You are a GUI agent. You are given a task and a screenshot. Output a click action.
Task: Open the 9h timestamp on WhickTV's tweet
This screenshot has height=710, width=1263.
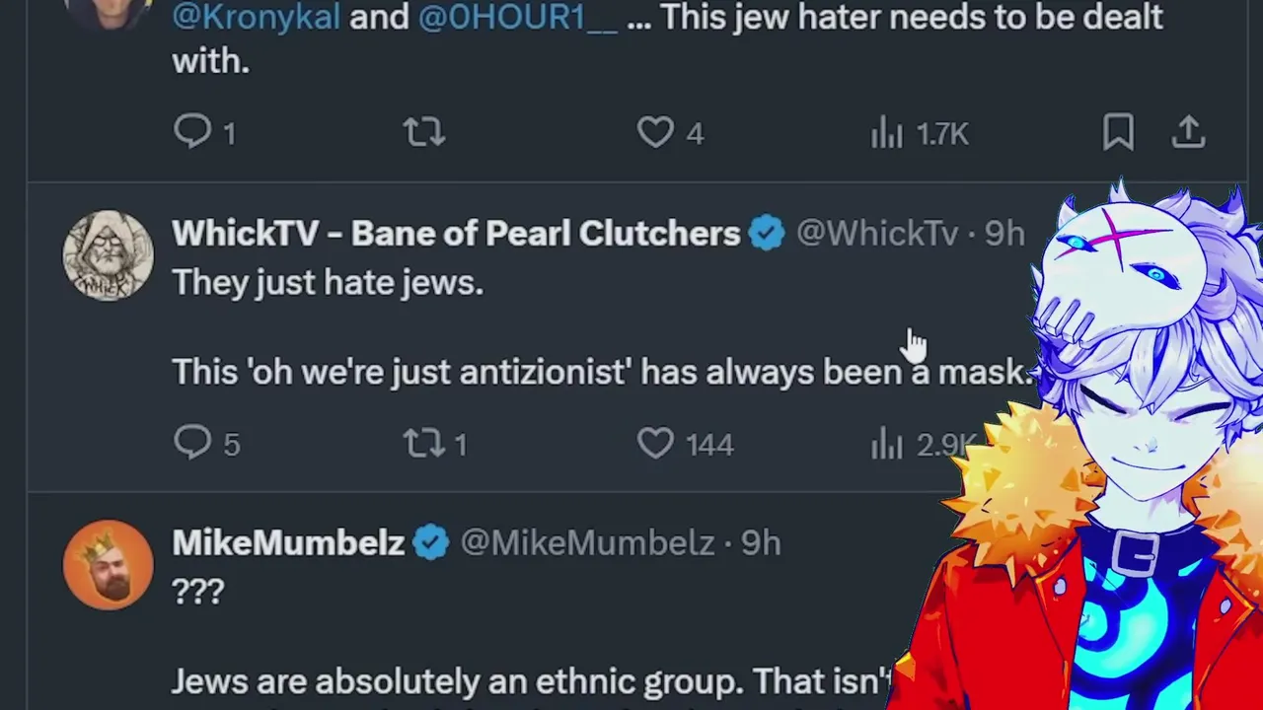coord(1004,234)
